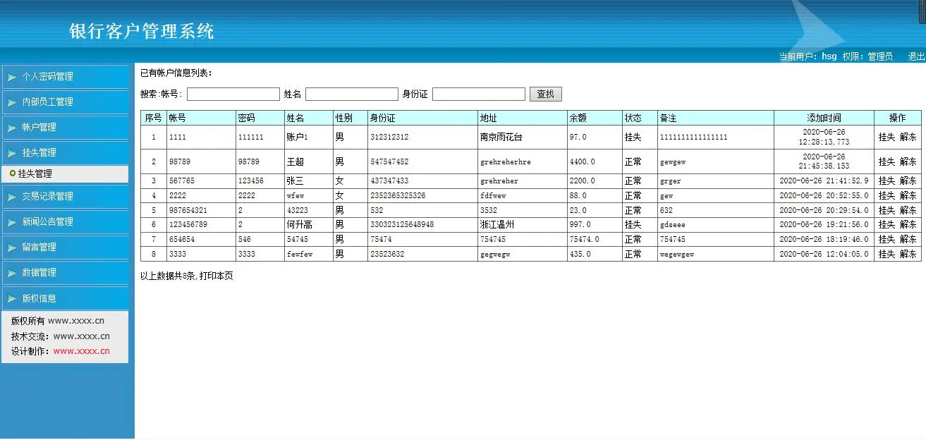Click the 版权所有 www.xxxx.cn text
926x440 pixels.
click(x=57, y=321)
